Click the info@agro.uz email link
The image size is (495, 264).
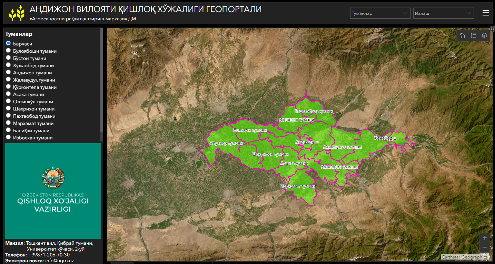(x=59, y=261)
